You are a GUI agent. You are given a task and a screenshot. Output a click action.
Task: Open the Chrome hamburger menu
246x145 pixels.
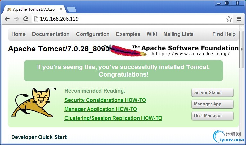click(239, 19)
